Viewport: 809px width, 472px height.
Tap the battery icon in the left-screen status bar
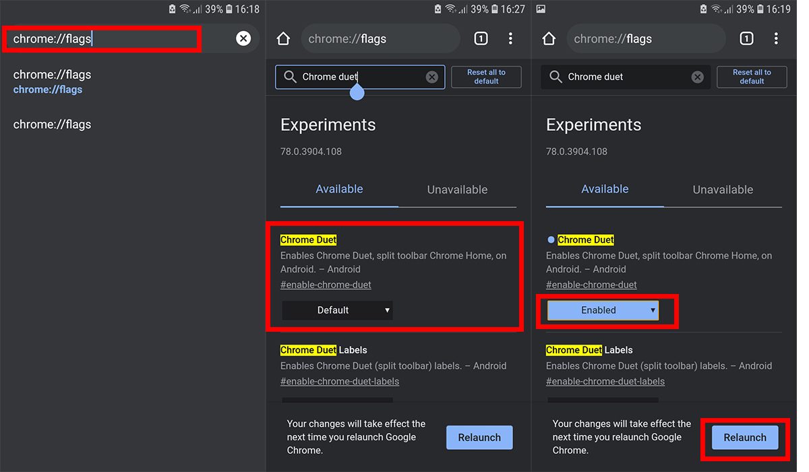[230, 9]
